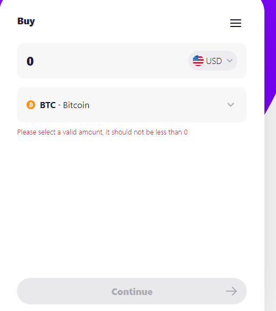
Task: Click empty space in the amount box
Action: [109, 61]
